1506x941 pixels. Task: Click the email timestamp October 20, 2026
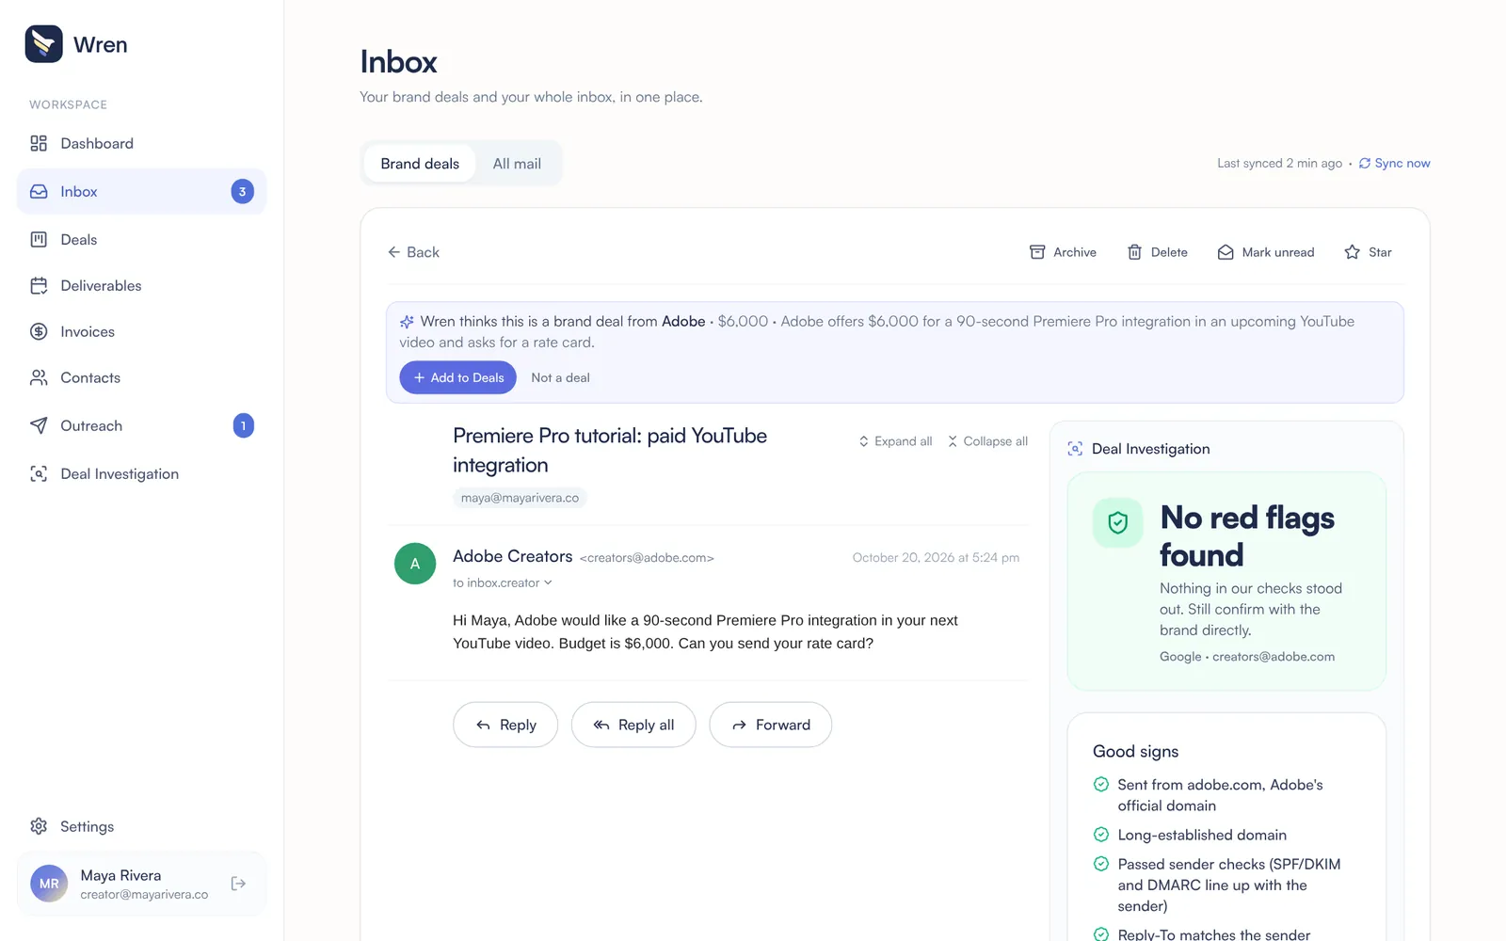[936, 558]
